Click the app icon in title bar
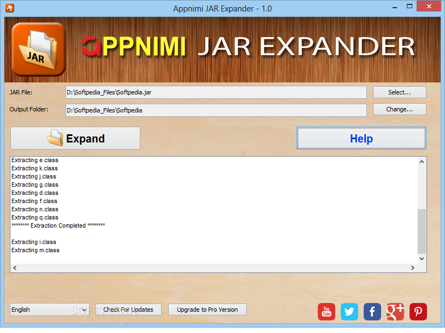 pos(10,8)
